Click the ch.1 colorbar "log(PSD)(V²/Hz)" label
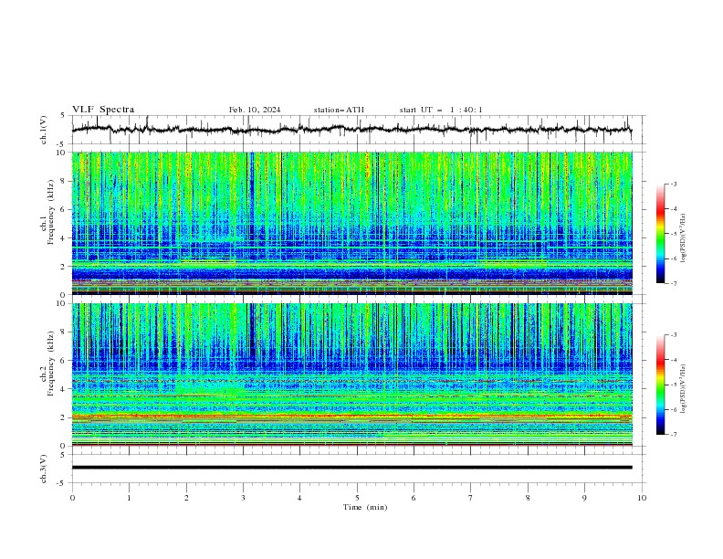 pos(684,238)
